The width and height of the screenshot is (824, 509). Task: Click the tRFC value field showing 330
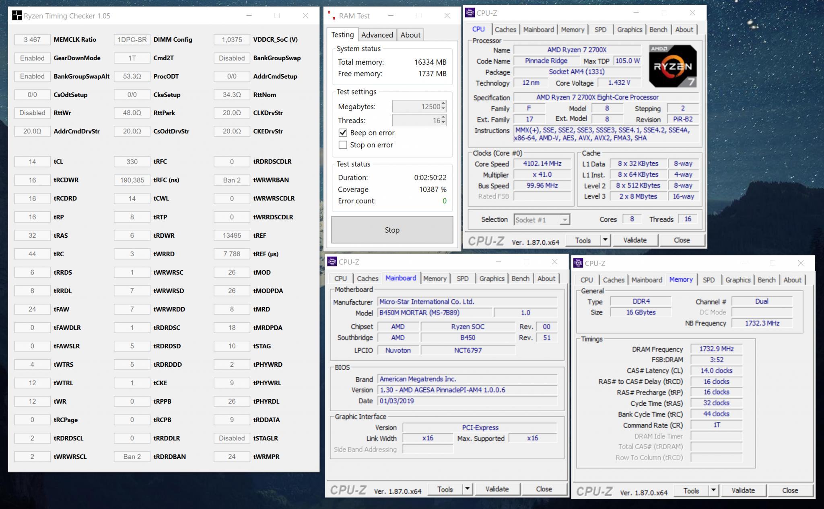click(132, 161)
